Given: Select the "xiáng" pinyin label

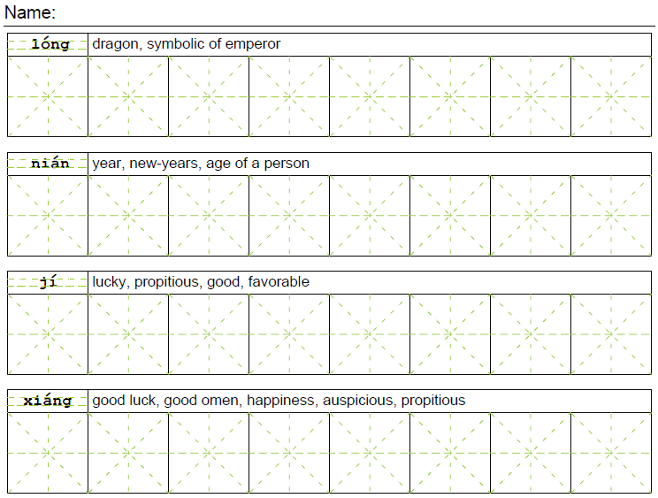Looking at the screenshot, I should [x=50, y=401].
